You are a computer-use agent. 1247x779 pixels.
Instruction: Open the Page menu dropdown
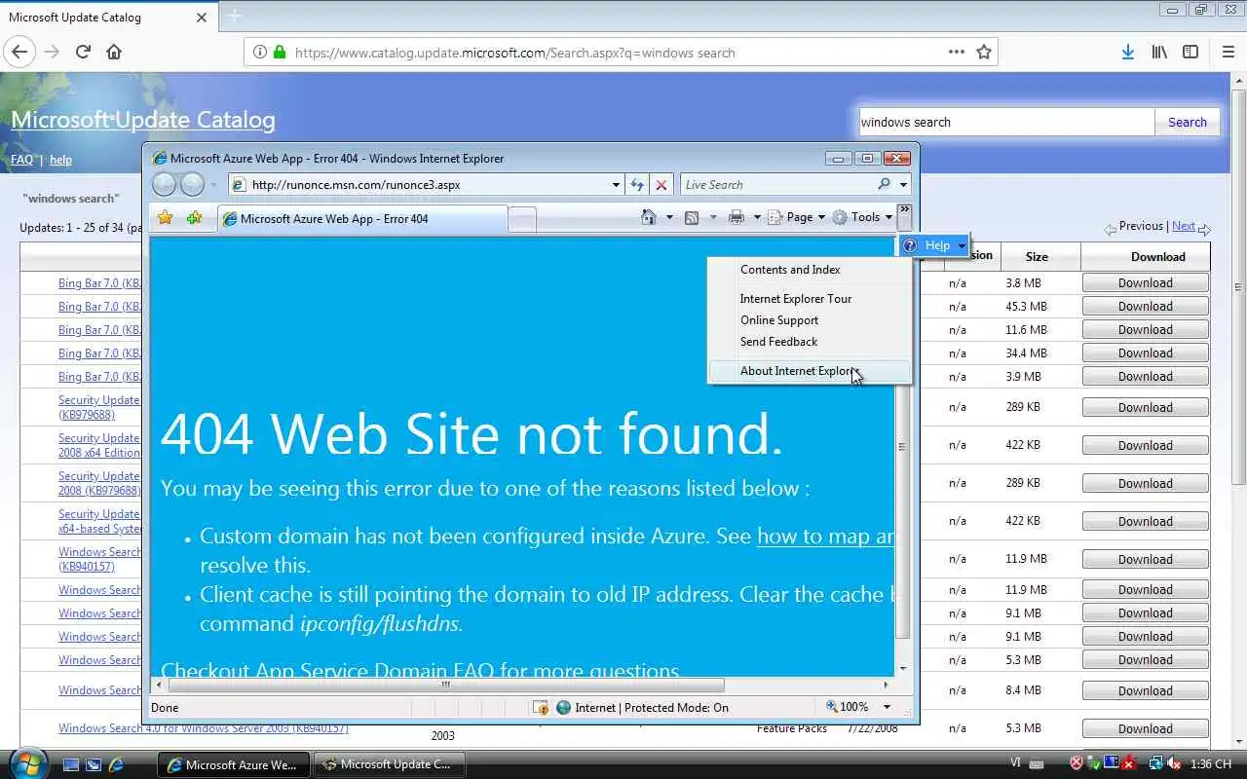797,217
